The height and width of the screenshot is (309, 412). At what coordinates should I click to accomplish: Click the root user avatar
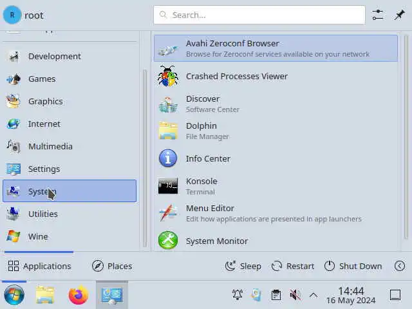tap(12, 15)
